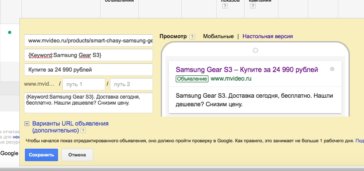Screen dimensions: 364x171
Task: Click the preview headline Samsung Gear S3 – Купите
Action: tap(247, 69)
